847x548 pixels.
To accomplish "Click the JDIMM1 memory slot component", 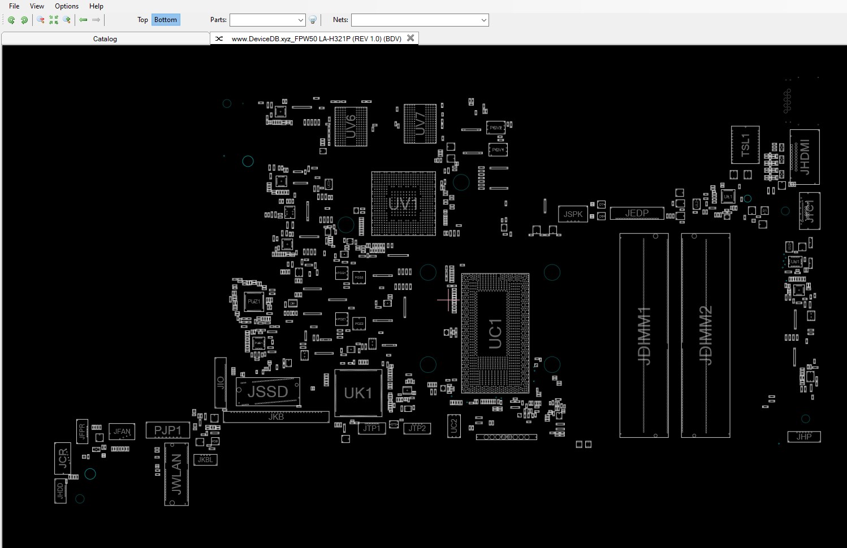I will [644, 336].
